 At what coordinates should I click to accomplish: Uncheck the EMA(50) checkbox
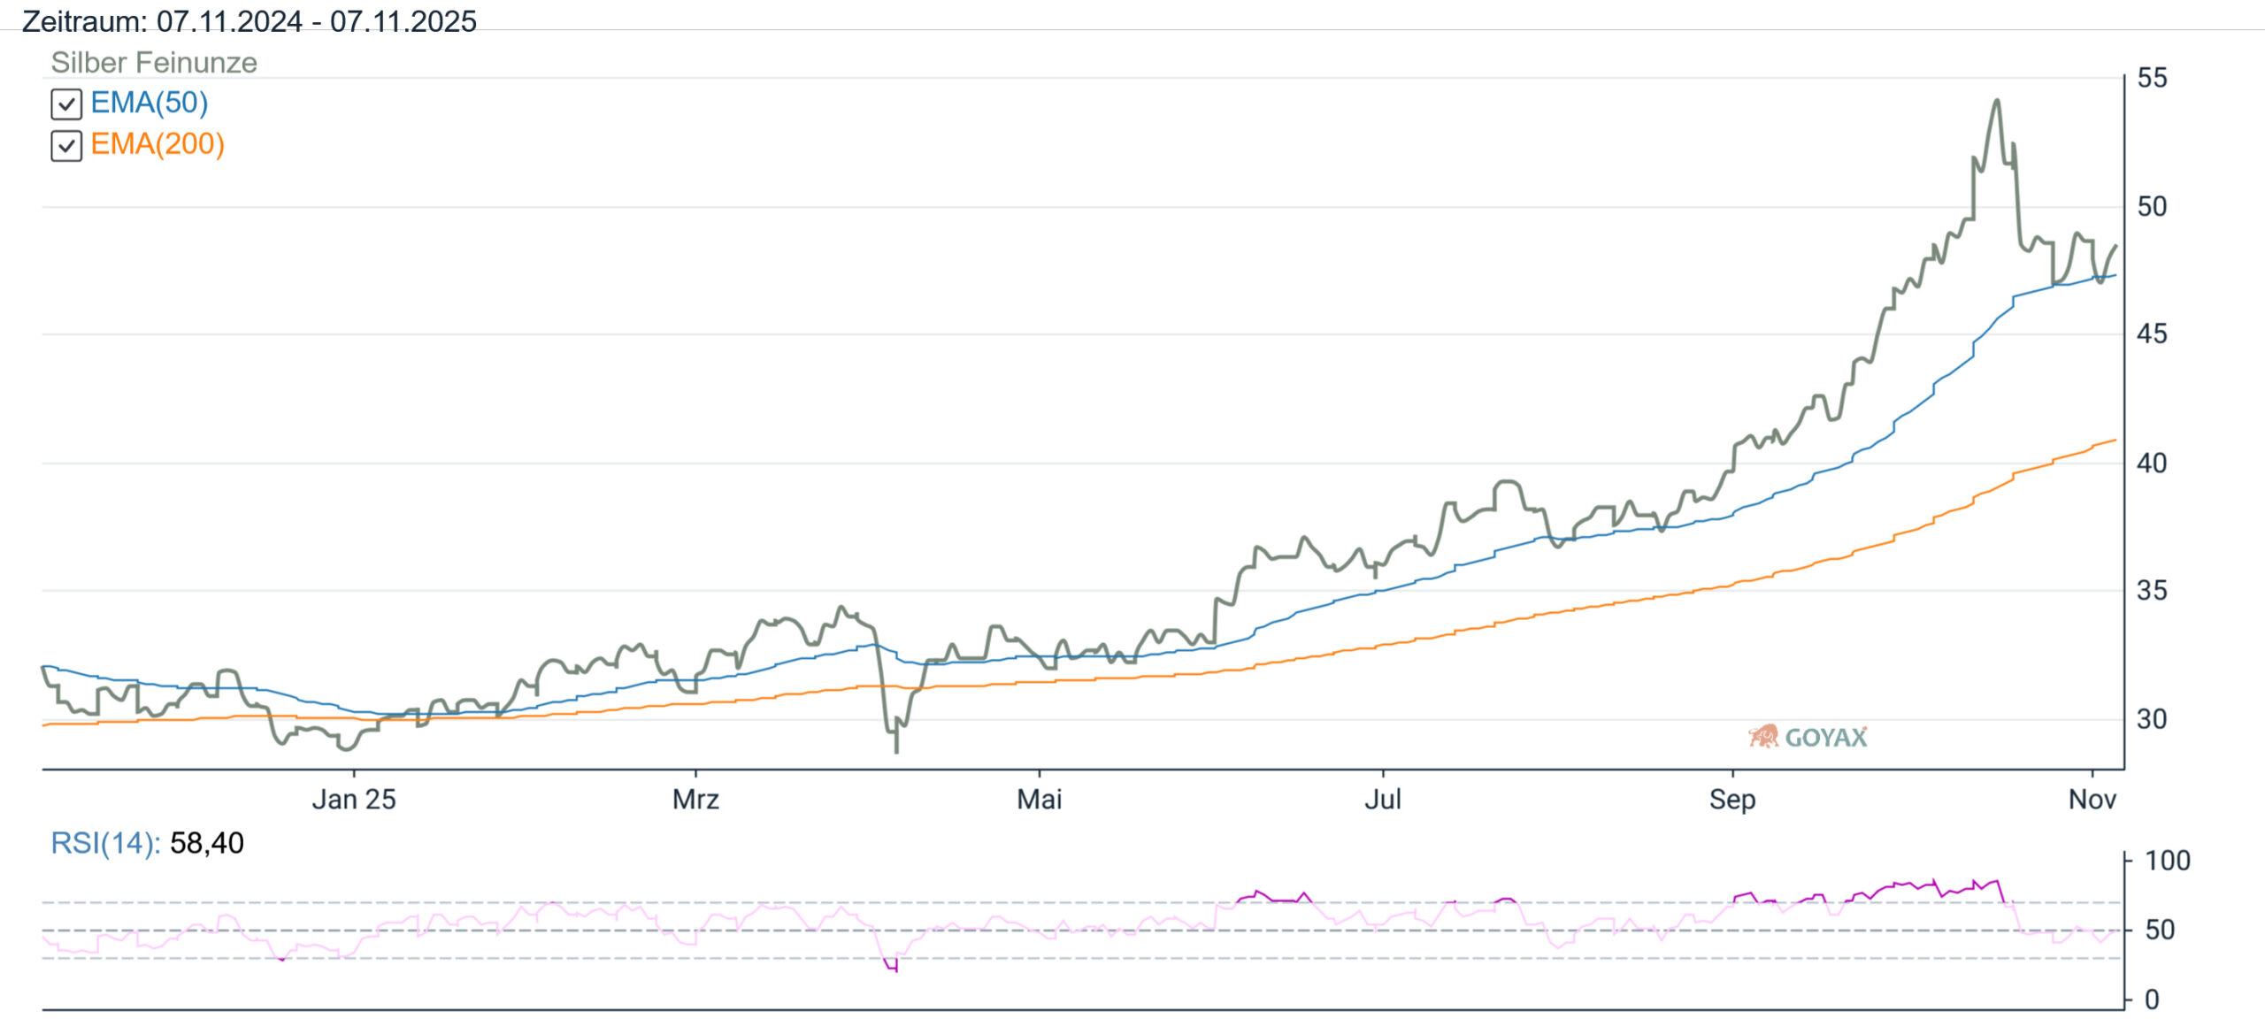click(66, 103)
